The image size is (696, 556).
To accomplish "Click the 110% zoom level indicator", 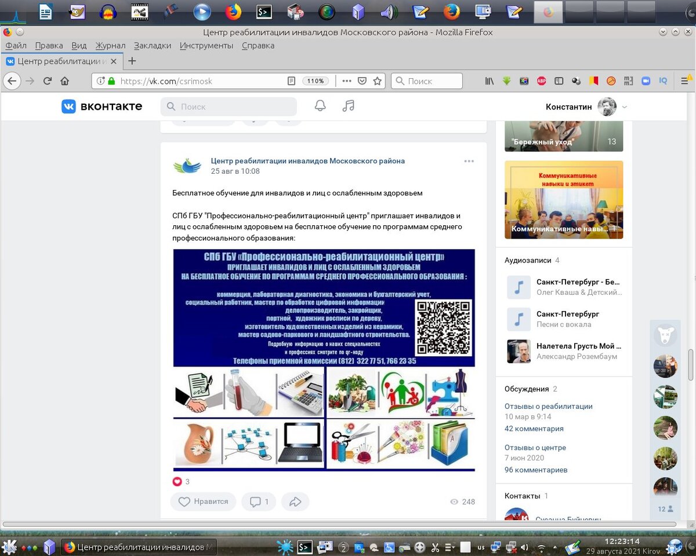I will (x=316, y=81).
